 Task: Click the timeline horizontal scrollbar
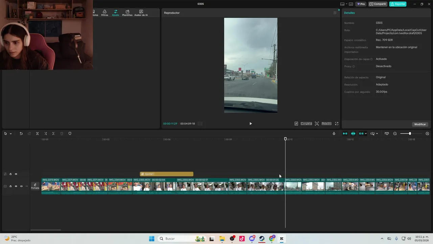(x=46, y=230)
